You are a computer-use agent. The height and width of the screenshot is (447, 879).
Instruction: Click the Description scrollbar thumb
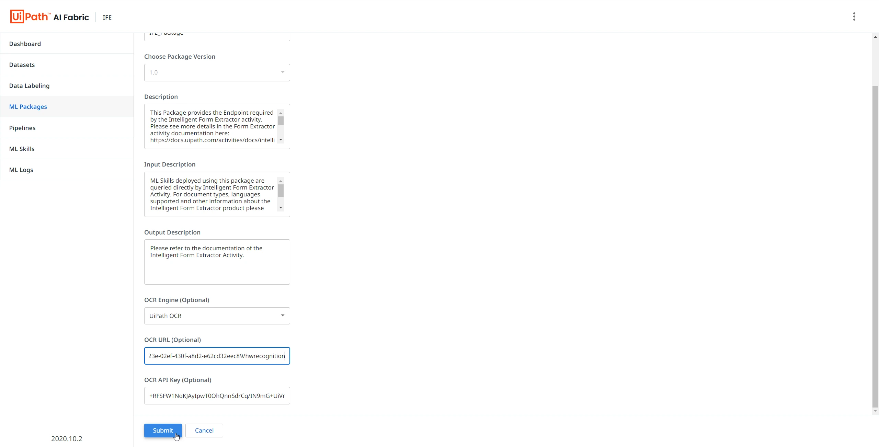[x=281, y=121]
